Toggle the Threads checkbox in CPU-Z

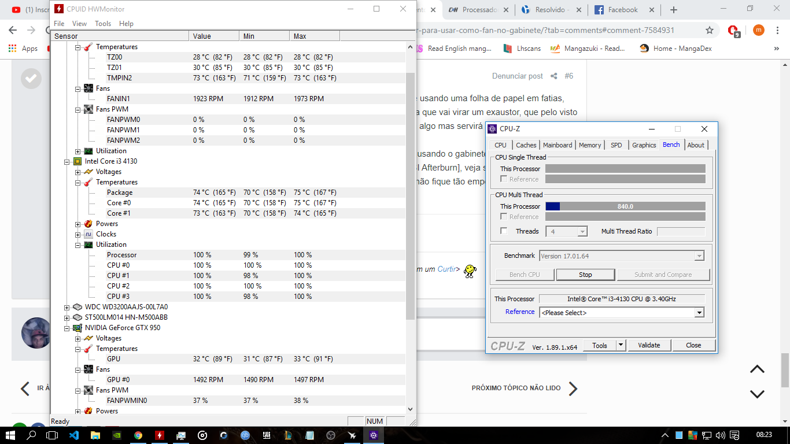(x=504, y=231)
